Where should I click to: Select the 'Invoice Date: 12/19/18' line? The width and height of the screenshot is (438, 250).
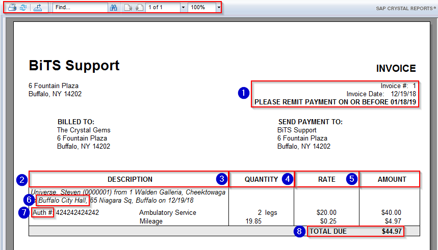point(381,94)
